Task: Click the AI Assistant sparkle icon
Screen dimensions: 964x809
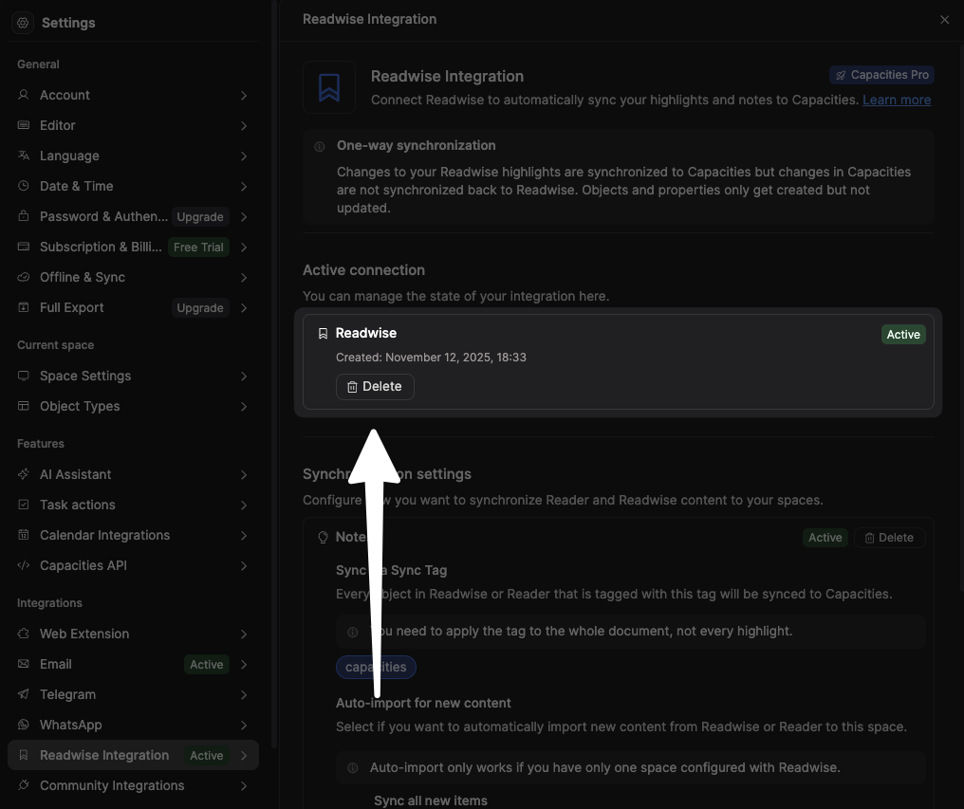Action: pos(24,474)
